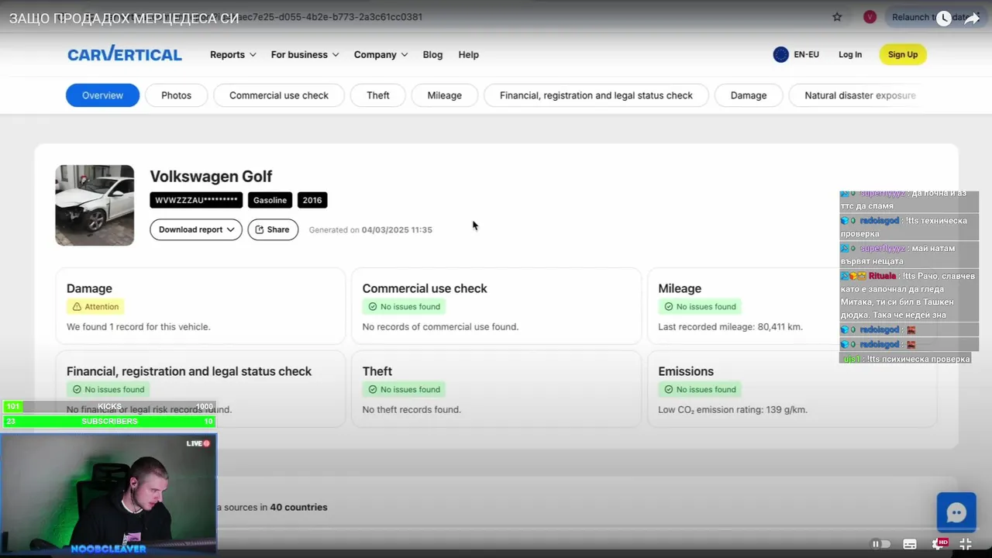Click No theft records found text
Viewport: 992px width, 558px height.
(x=412, y=410)
